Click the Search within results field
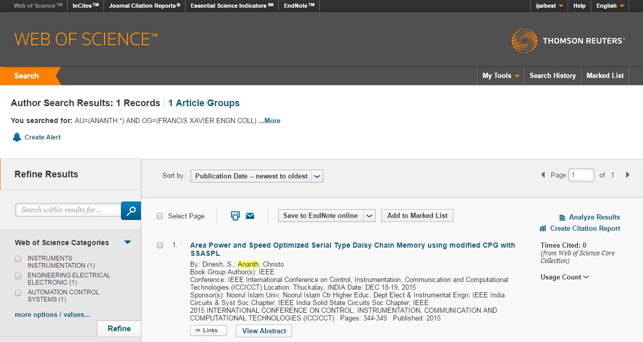The height and width of the screenshot is (342, 643). 68,210
